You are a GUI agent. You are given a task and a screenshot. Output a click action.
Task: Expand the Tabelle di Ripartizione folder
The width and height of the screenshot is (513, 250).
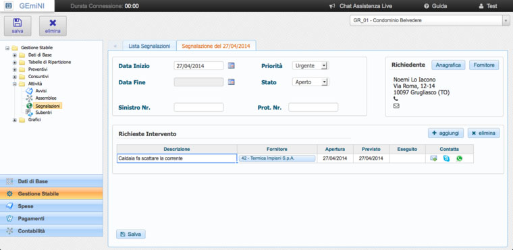pos(14,62)
